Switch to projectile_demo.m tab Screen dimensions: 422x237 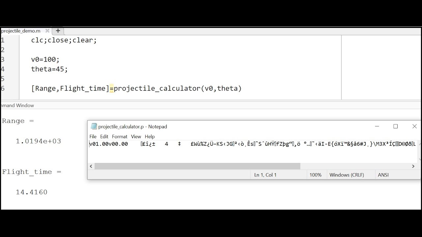(x=20, y=31)
